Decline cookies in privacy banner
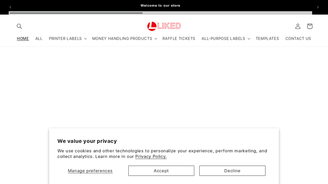The width and height of the screenshot is (328, 184). click(x=232, y=171)
